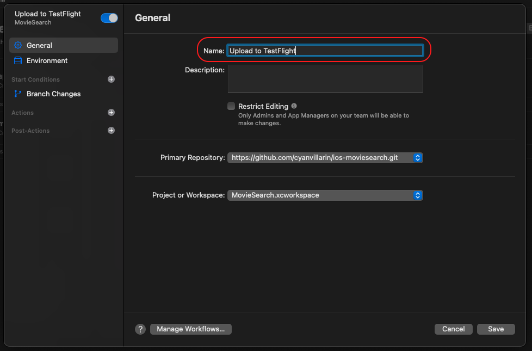Add a new Start Condition with plus icon
The image size is (532, 351).
click(111, 79)
